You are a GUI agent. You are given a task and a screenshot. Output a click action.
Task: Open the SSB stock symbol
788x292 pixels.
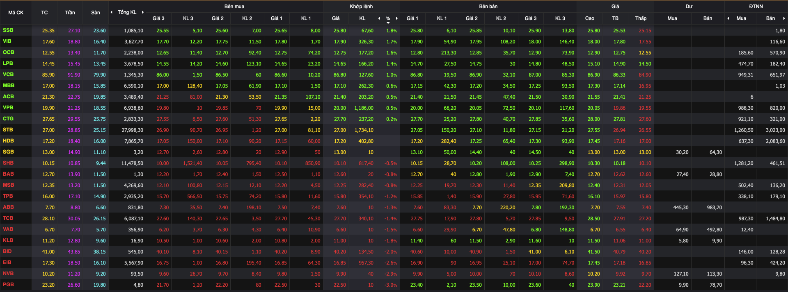8,30
